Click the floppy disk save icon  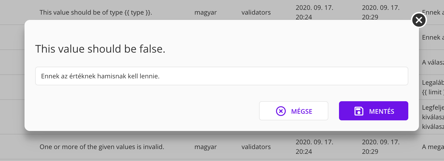pos(359,111)
